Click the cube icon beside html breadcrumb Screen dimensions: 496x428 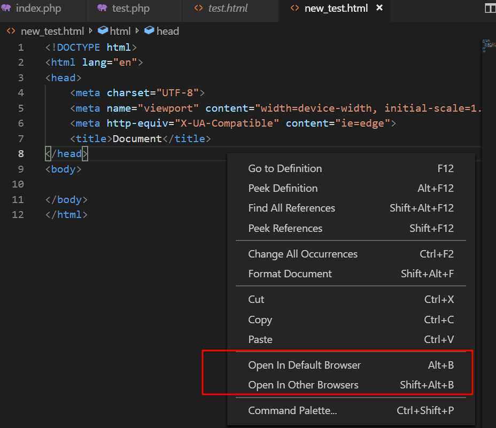click(103, 30)
